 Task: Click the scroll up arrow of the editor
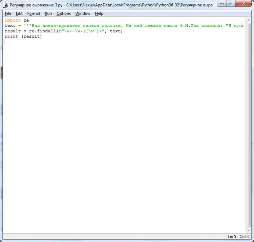pos(248,20)
